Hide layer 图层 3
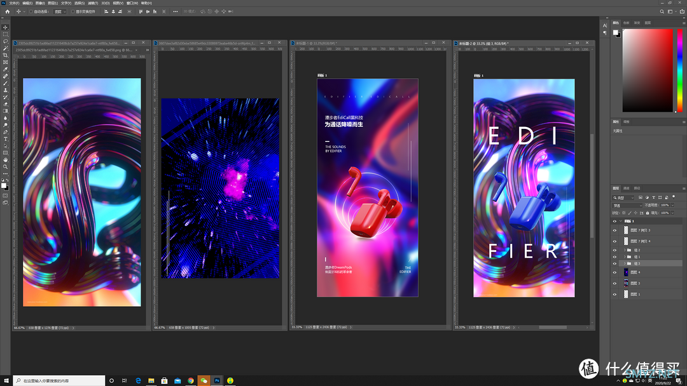 614,283
